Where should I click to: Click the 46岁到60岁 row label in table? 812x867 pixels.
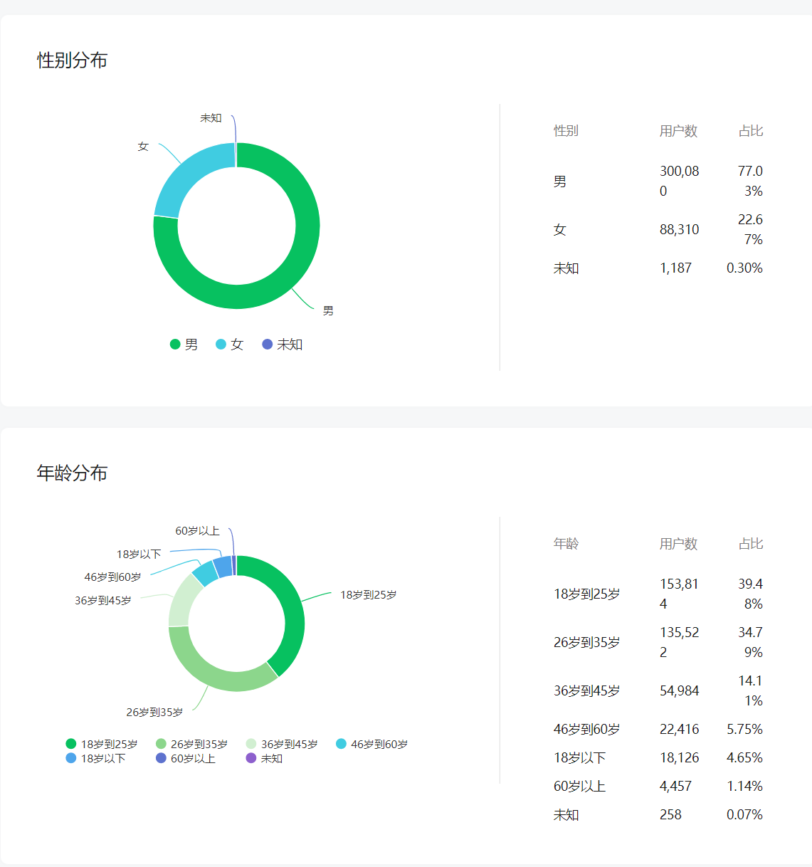click(x=586, y=730)
